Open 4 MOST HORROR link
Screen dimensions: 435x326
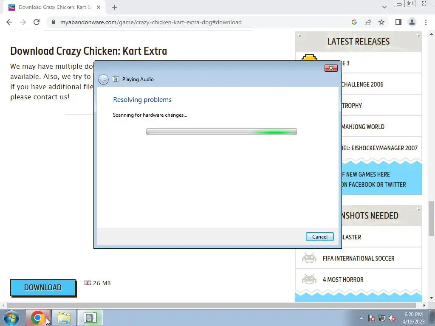click(x=343, y=279)
